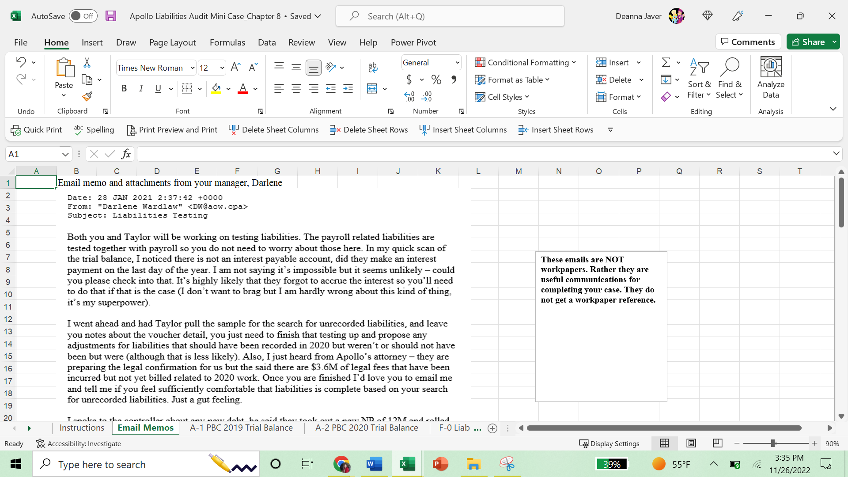Open the General number format dropdown
The image size is (848, 477).
457,62
